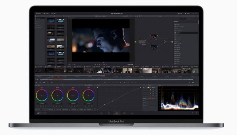The image size is (237, 135).
Task: Click the viewer color picker icon
Action: (x=69, y=64)
